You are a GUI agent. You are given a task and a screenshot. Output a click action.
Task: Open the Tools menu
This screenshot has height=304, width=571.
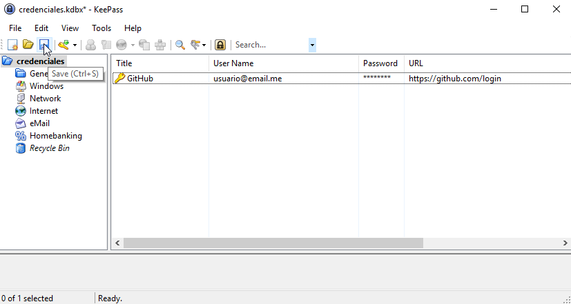[101, 28]
